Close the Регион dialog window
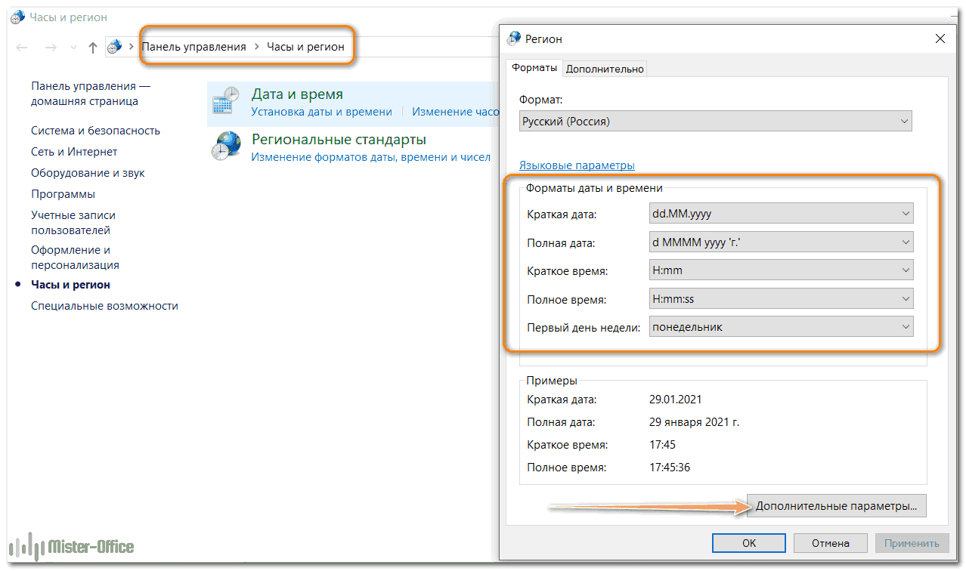The width and height of the screenshot is (966, 571). (x=940, y=39)
